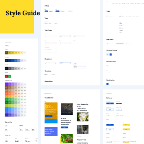The height and width of the screenshot is (144, 144).
Task: Click the upper yellow button
Action: coord(126,125)
